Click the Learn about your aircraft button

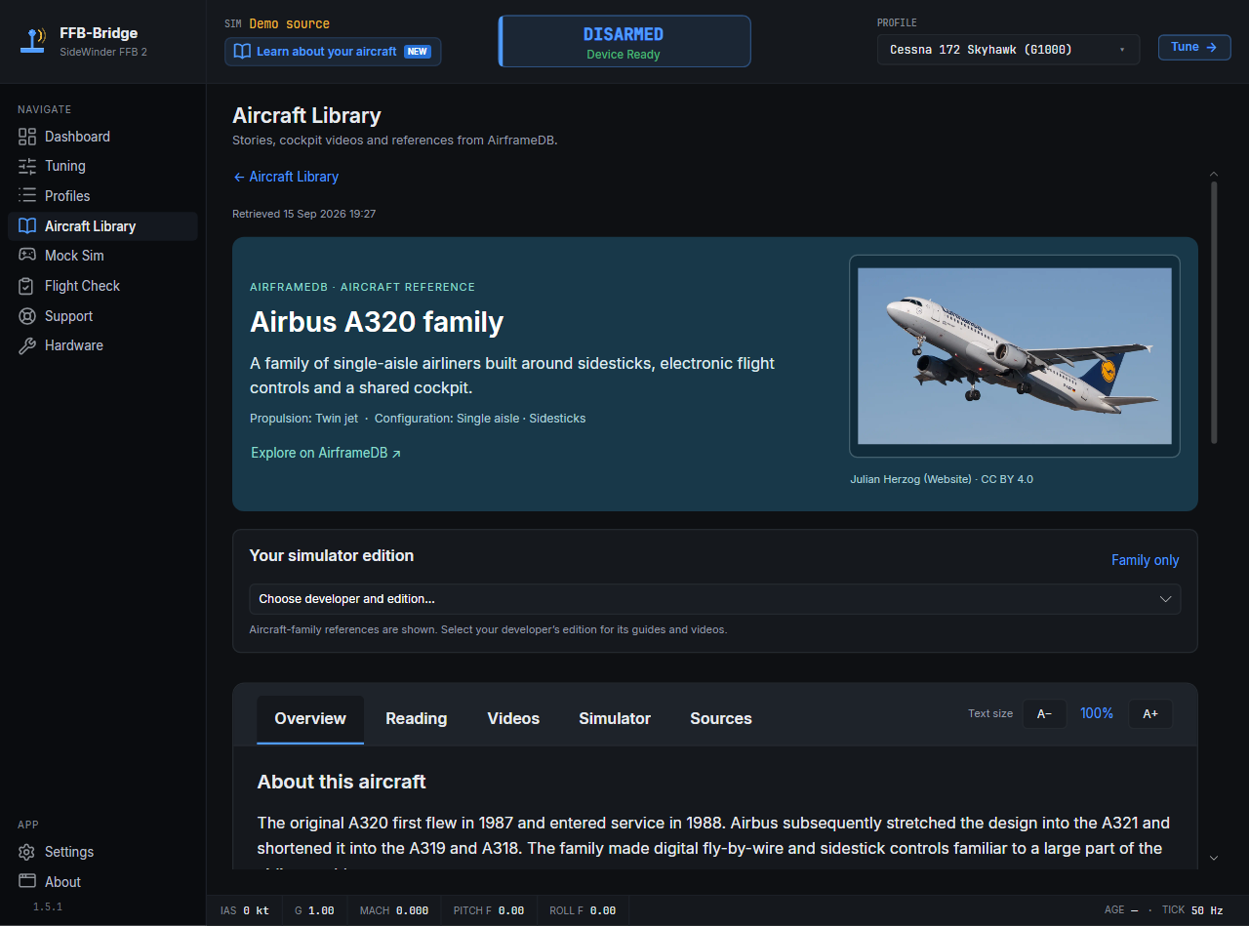coord(333,52)
